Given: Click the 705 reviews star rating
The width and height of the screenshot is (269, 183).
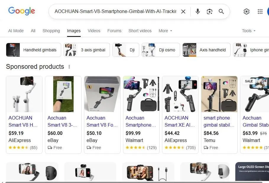Looking at the screenshot, I should (x=180, y=148).
